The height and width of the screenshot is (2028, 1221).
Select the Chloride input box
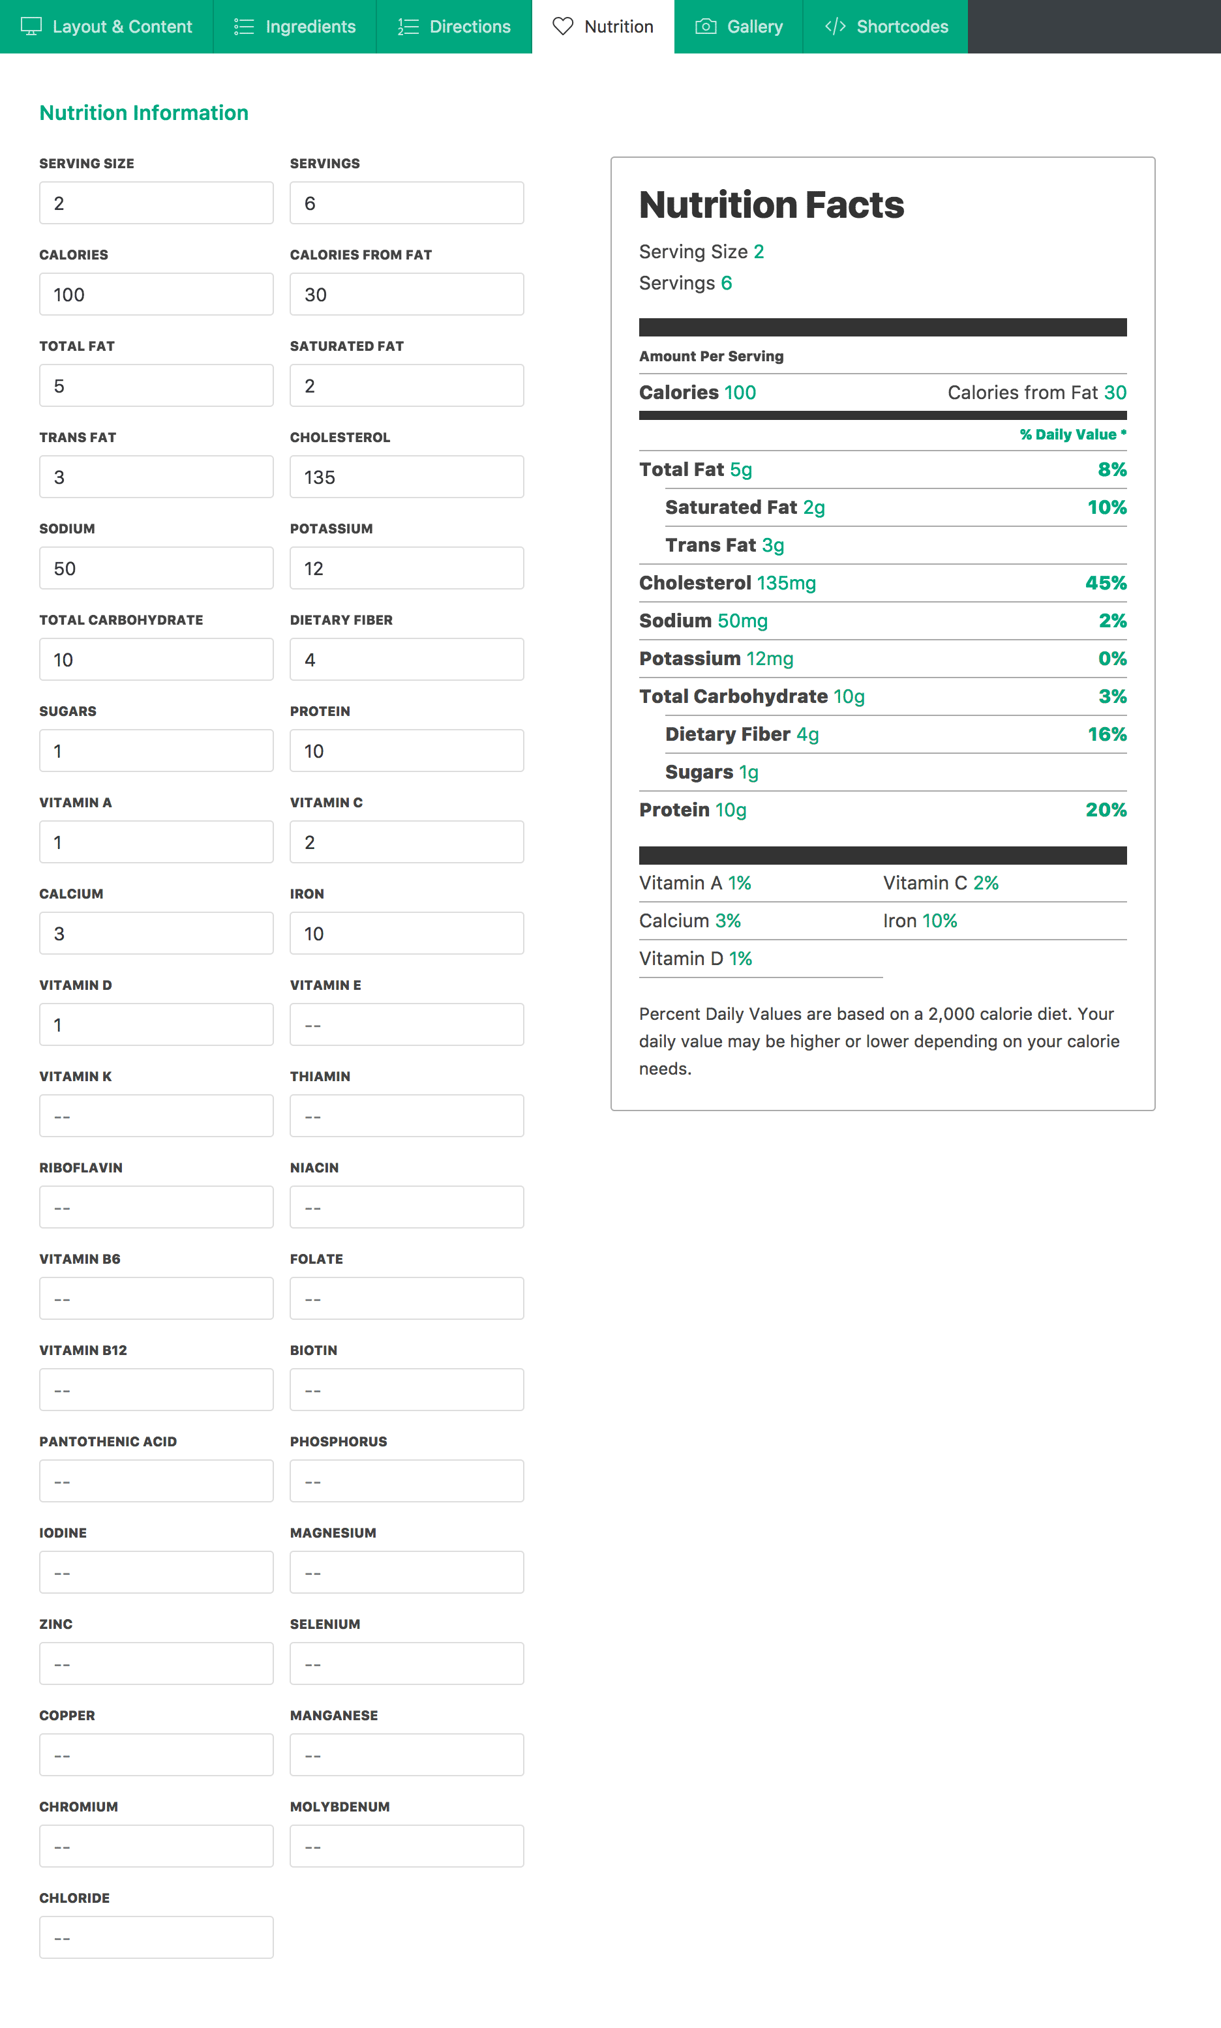157,1937
